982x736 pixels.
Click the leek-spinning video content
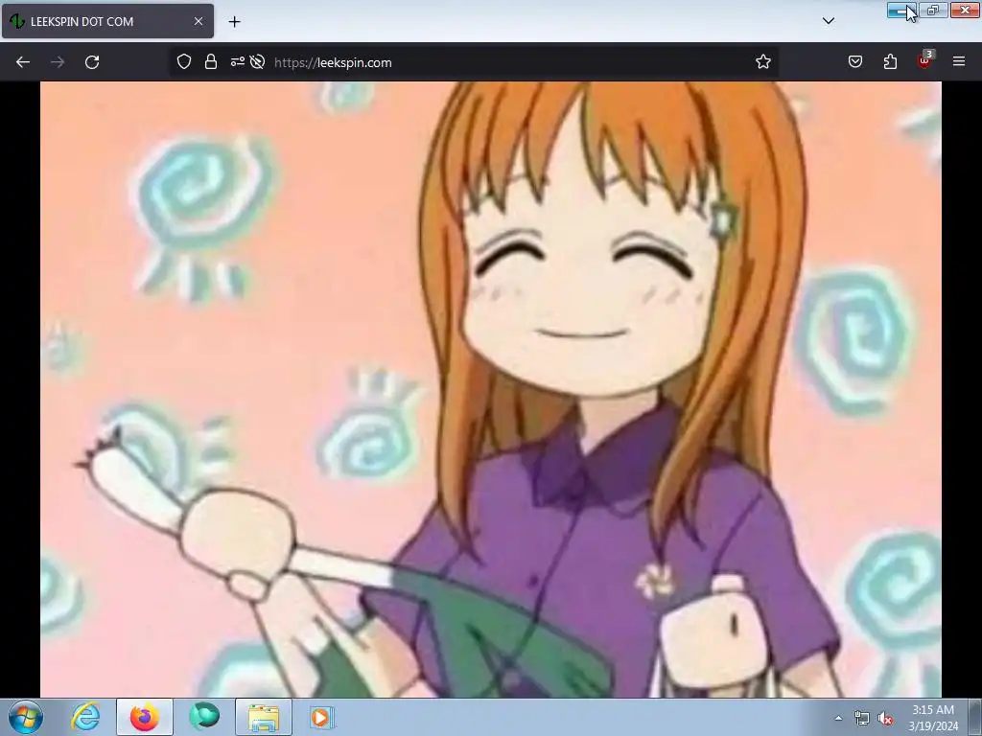(490, 389)
